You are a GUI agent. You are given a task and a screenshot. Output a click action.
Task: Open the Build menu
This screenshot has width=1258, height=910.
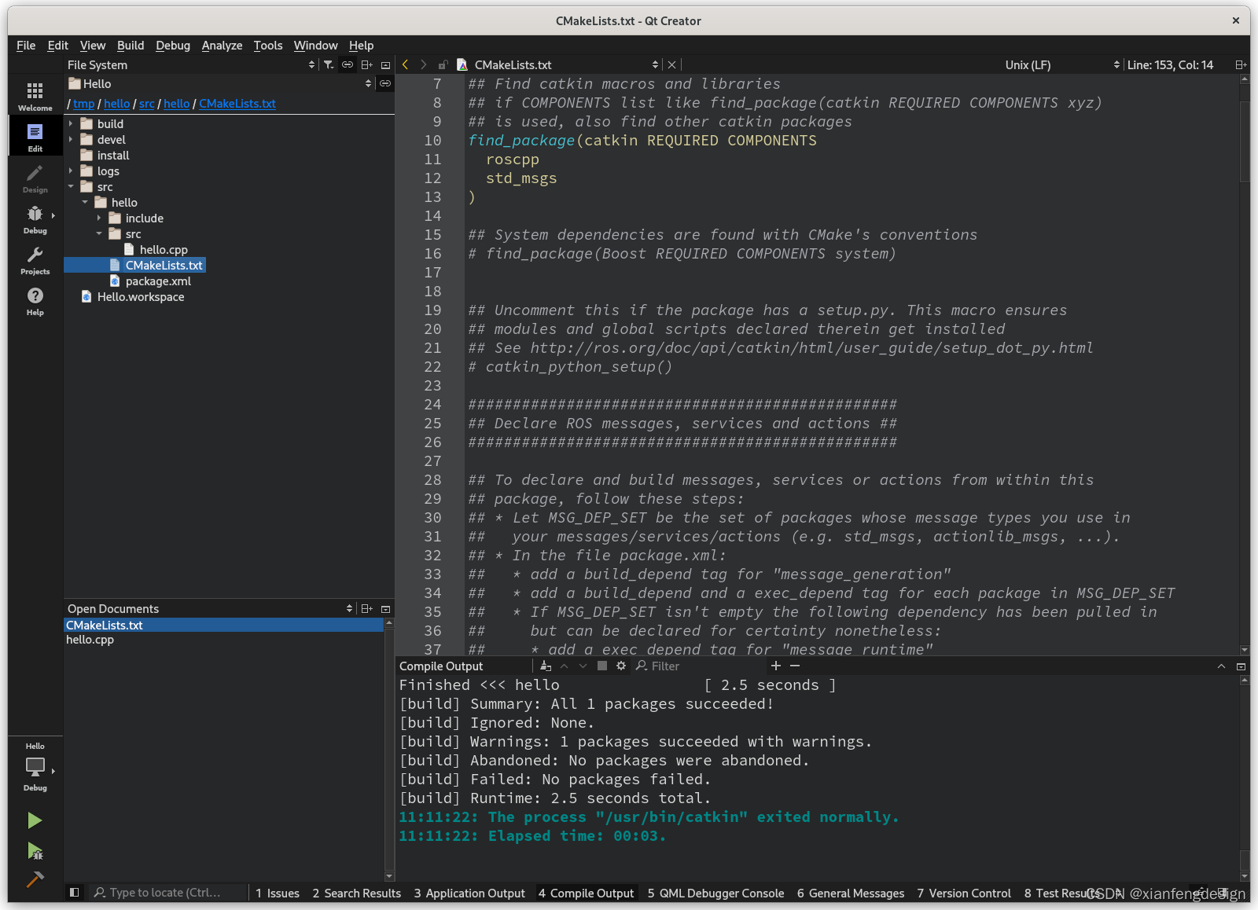[131, 46]
